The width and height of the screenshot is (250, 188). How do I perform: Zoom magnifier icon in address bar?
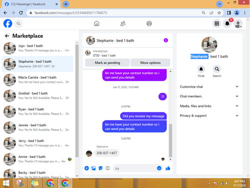coord(203,13)
